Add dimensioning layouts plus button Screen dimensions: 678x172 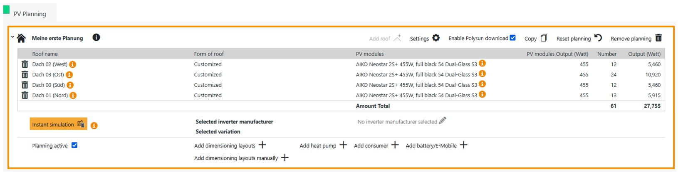pyautogui.click(x=262, y=145)
